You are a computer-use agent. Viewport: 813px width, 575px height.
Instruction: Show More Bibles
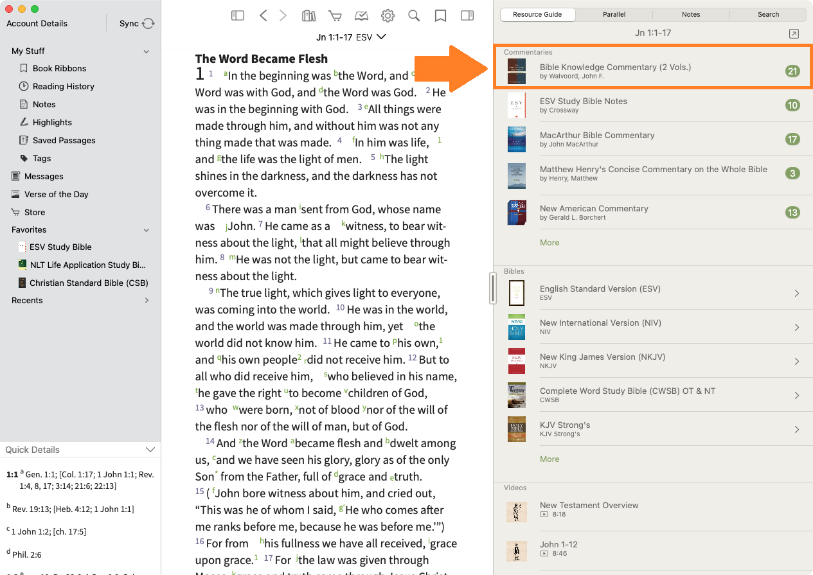549,459
